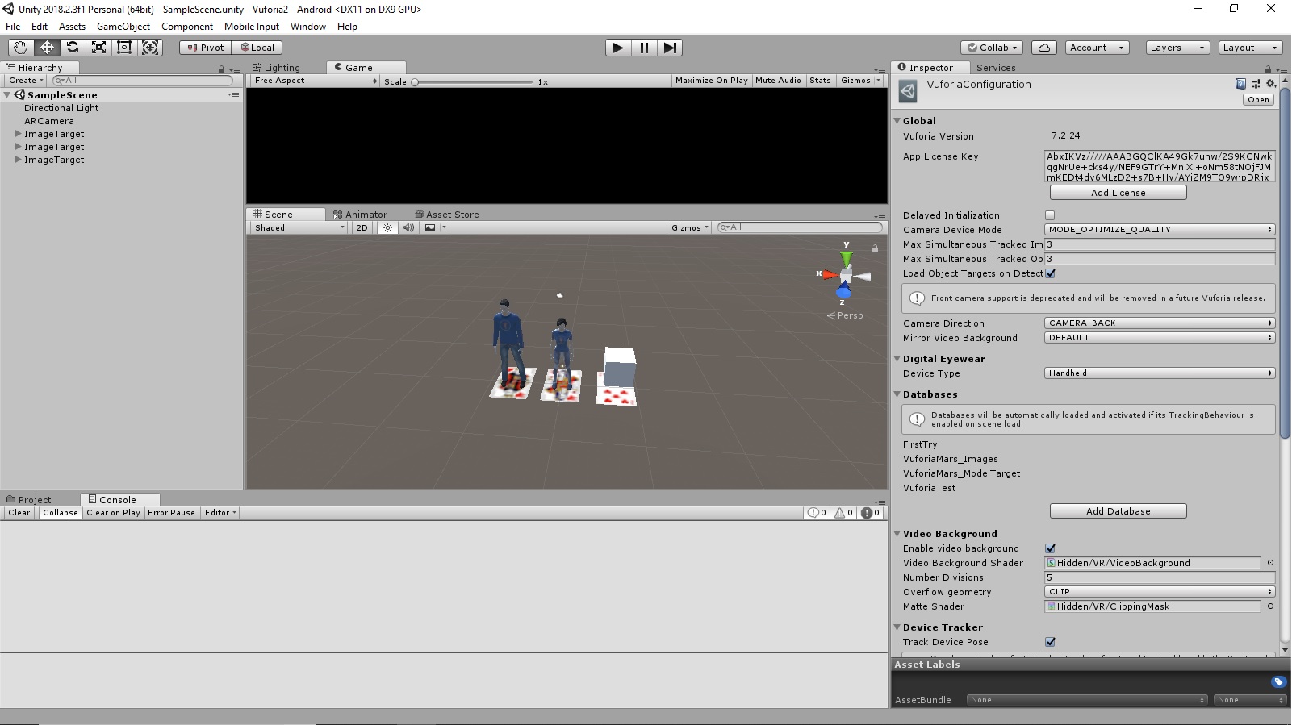Toggle Track Device Pose checkbox

tap(1050, 642)
